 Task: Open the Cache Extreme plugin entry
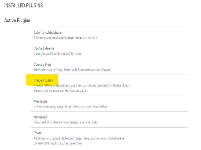44,48
